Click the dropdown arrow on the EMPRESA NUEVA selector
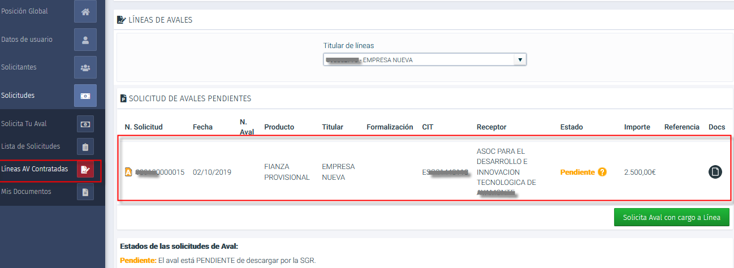734x268 pixels. click(519, 60)
